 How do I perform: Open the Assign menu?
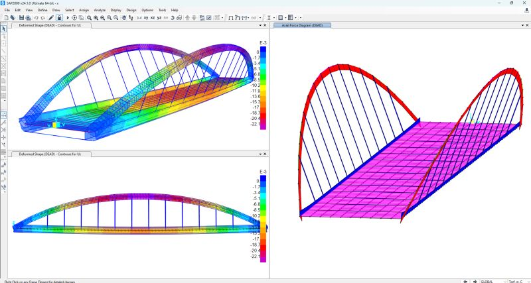tap(84, 10)
